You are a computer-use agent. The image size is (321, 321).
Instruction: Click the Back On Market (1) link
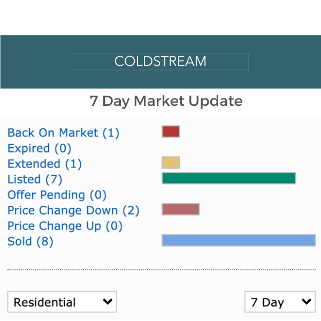(63, 133)
